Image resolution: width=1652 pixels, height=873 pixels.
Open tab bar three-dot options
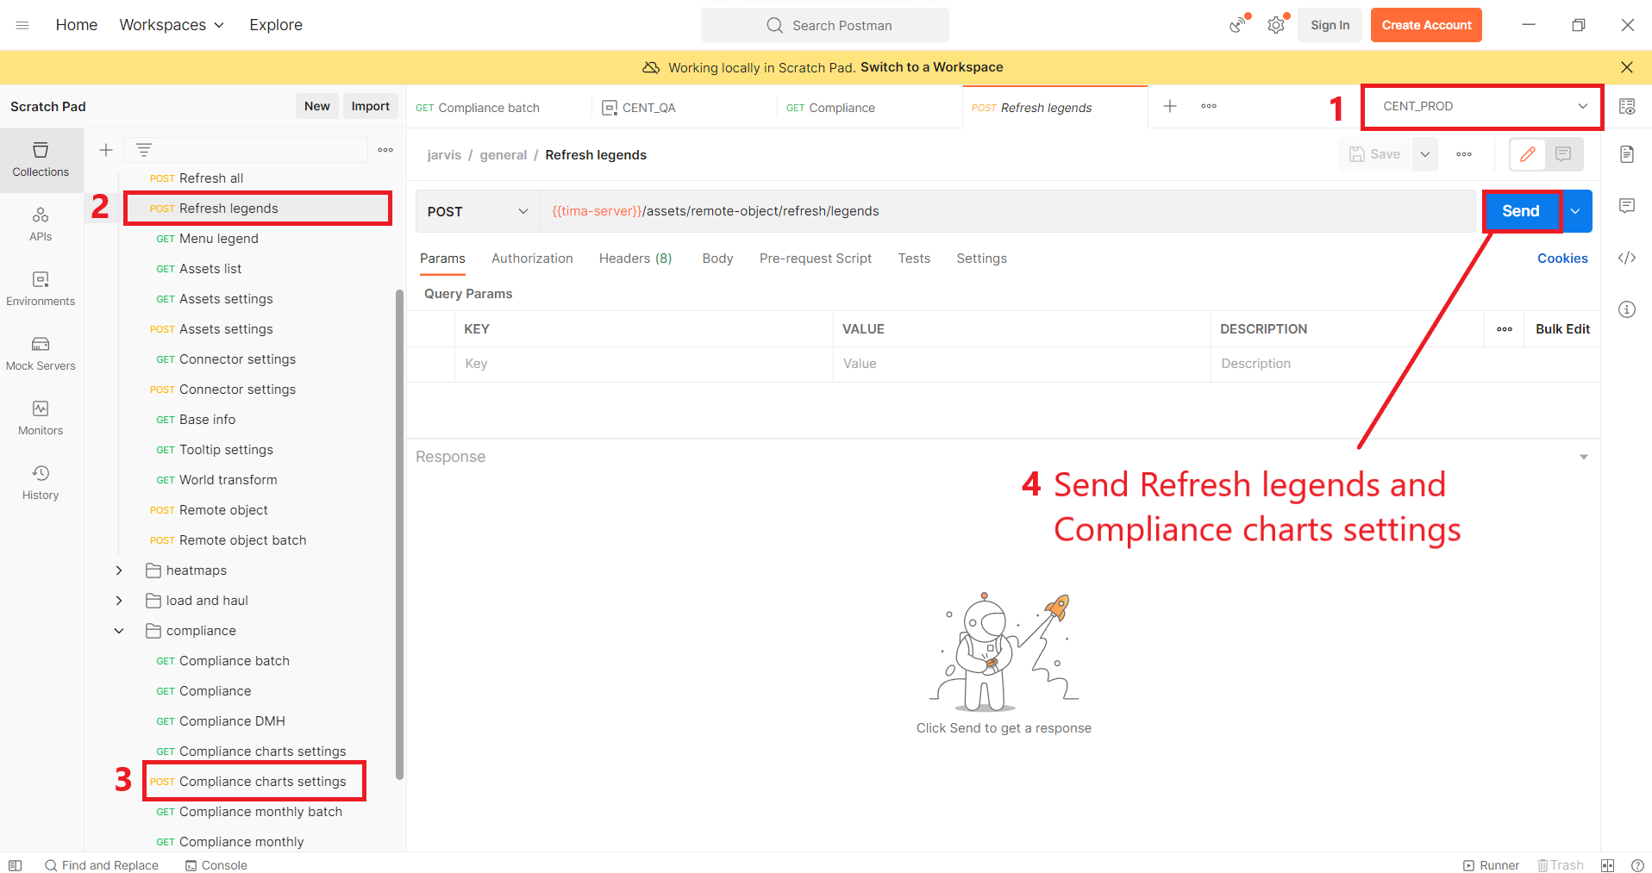1209,106
